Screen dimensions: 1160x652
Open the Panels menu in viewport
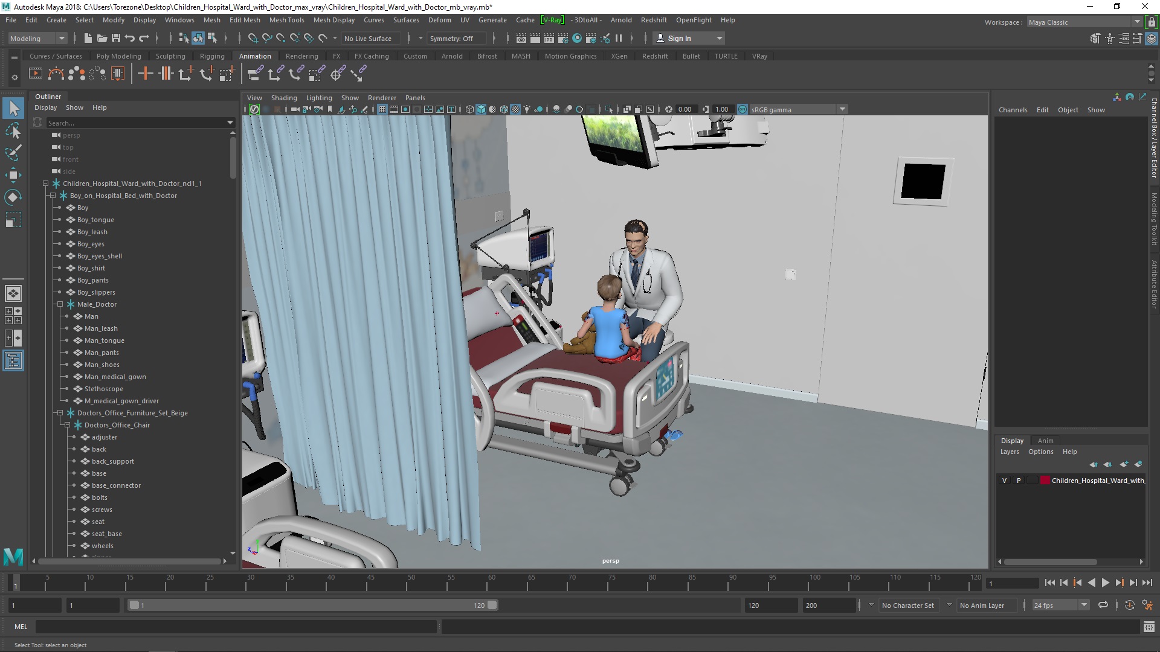(415, 97)
